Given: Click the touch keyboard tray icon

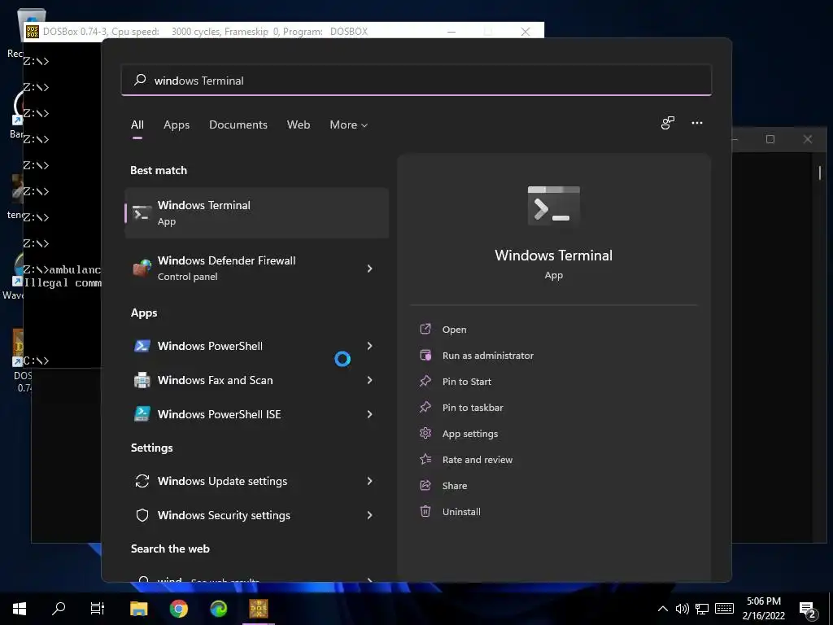Looking at the screenshot, I should pyautogui.click(x=724, y=609).
